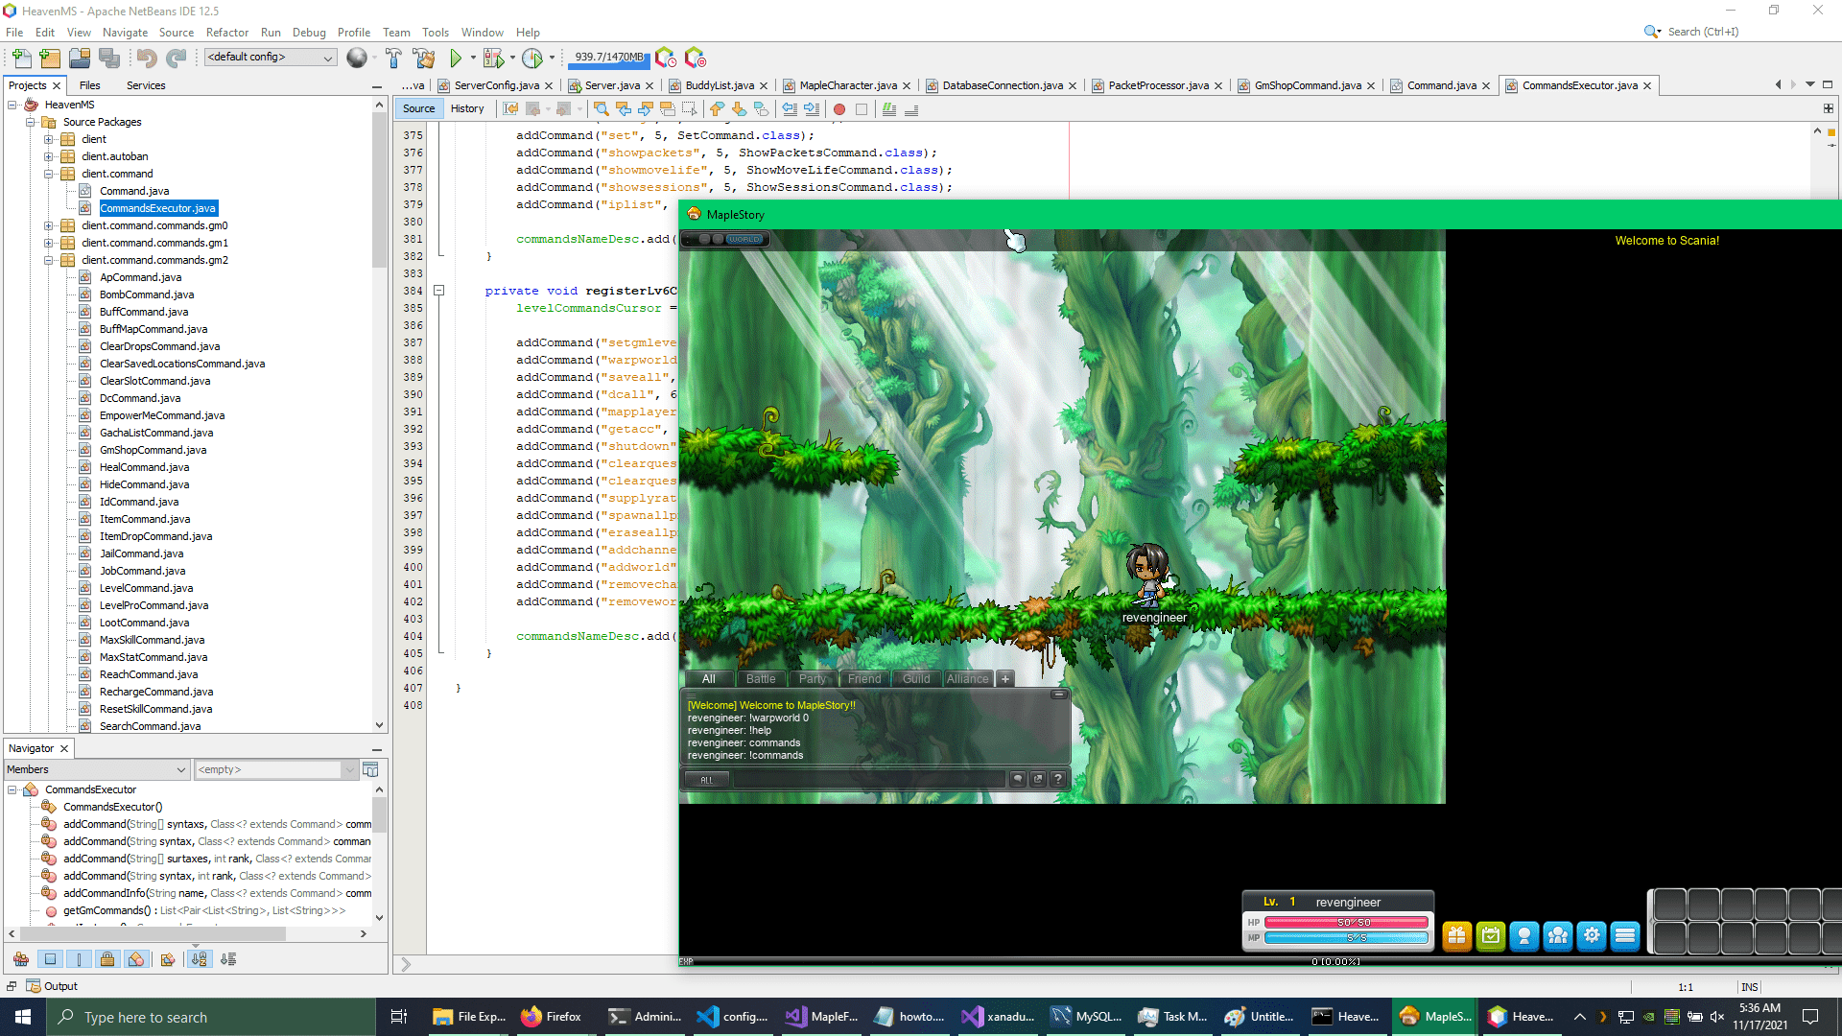Open the Refactor menu
The height and width of the screenshot is (1036, 1842).
227,32
